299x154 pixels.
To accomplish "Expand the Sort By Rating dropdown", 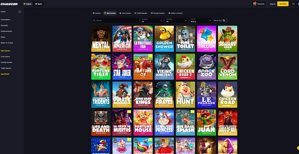I will coord(201,20).
